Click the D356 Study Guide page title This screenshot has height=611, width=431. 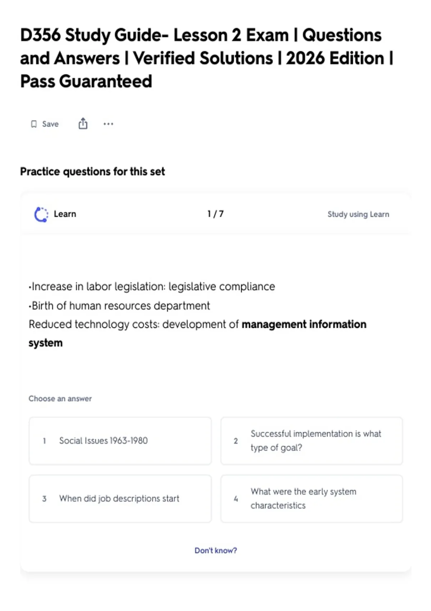[207, 58]
